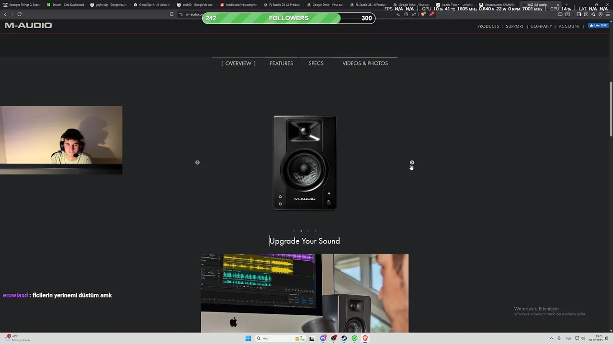Click the Facebook Like 224K button
613x344 pixels.
[x=598, y=25]
